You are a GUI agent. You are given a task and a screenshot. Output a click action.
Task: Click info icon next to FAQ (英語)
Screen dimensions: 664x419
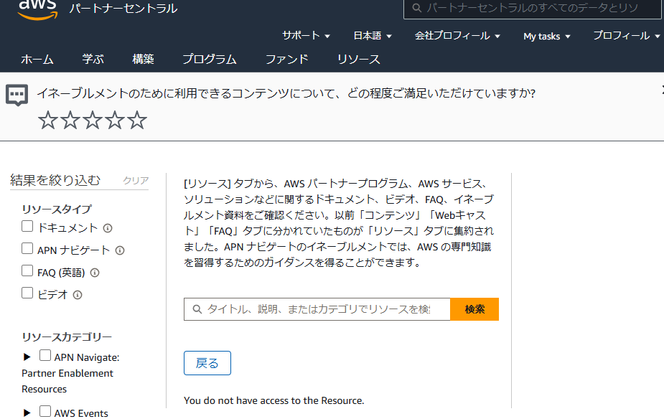(95, 273)
